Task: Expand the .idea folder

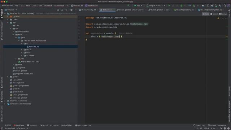Action: (x=8, y=19)
